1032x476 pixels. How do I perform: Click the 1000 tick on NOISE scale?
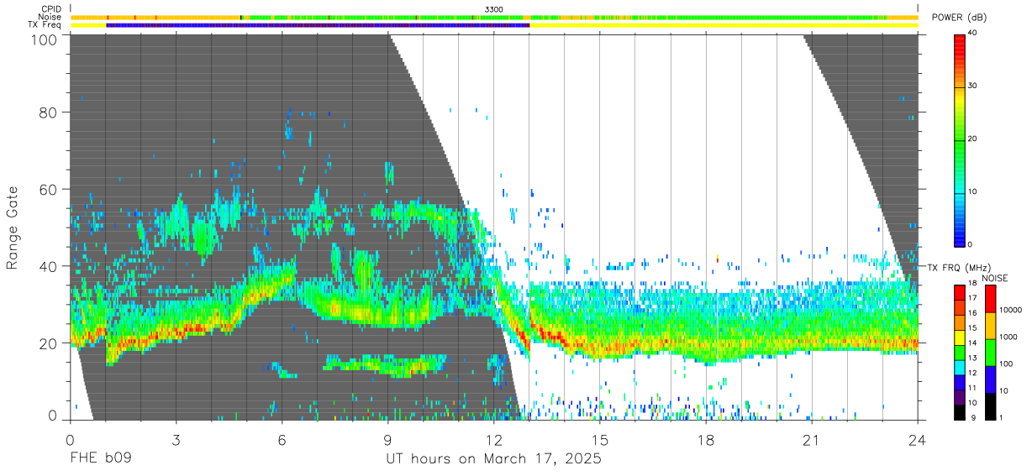tap(1007, 337)
